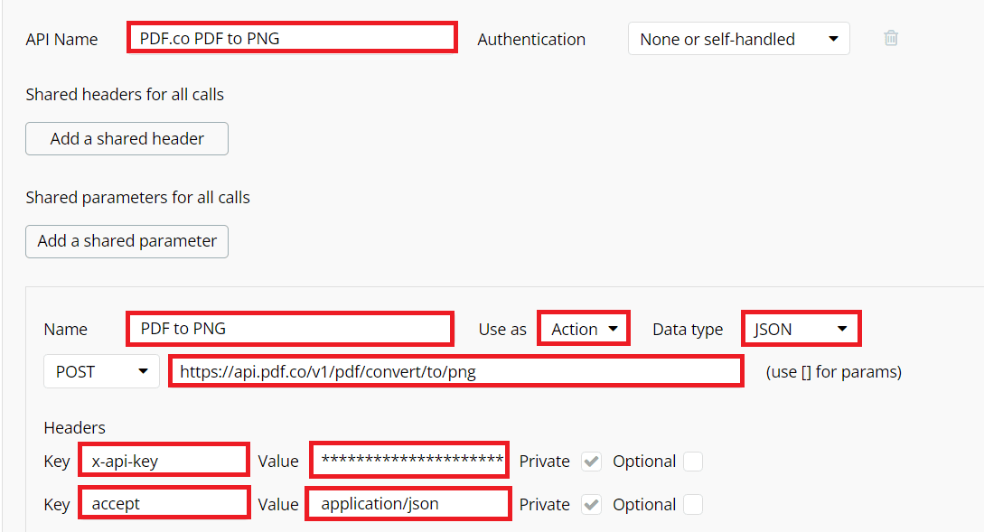Change the 'Use as' setting from Action
The width and height of the screenshot is (984, 532).
pos(583,328)
